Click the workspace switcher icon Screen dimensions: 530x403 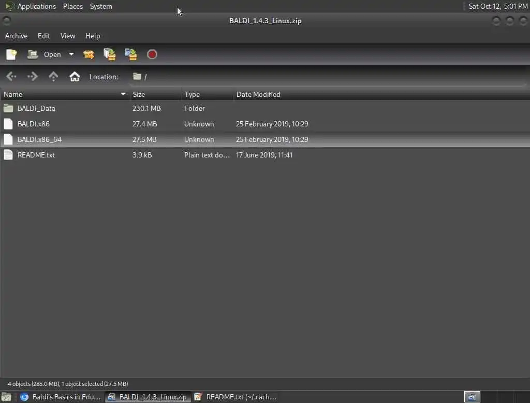pyautogui.click(x=472, y=397)
